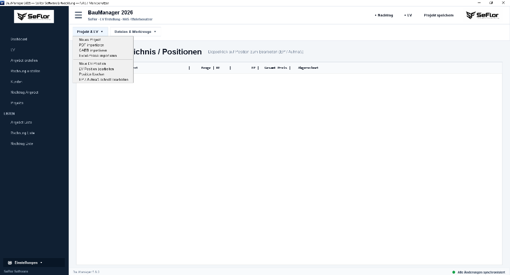Image resolution: width=510 pixels, height=275 pixels.
Task: Open LV in the sidebar
Action: [12, 50]
